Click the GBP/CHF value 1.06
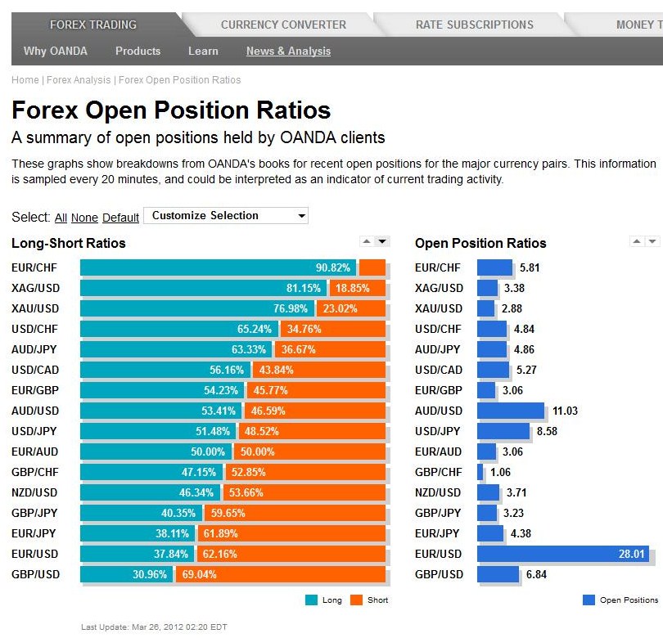The image size is (663, 638). pyautogui.click(x=500, y=472)
